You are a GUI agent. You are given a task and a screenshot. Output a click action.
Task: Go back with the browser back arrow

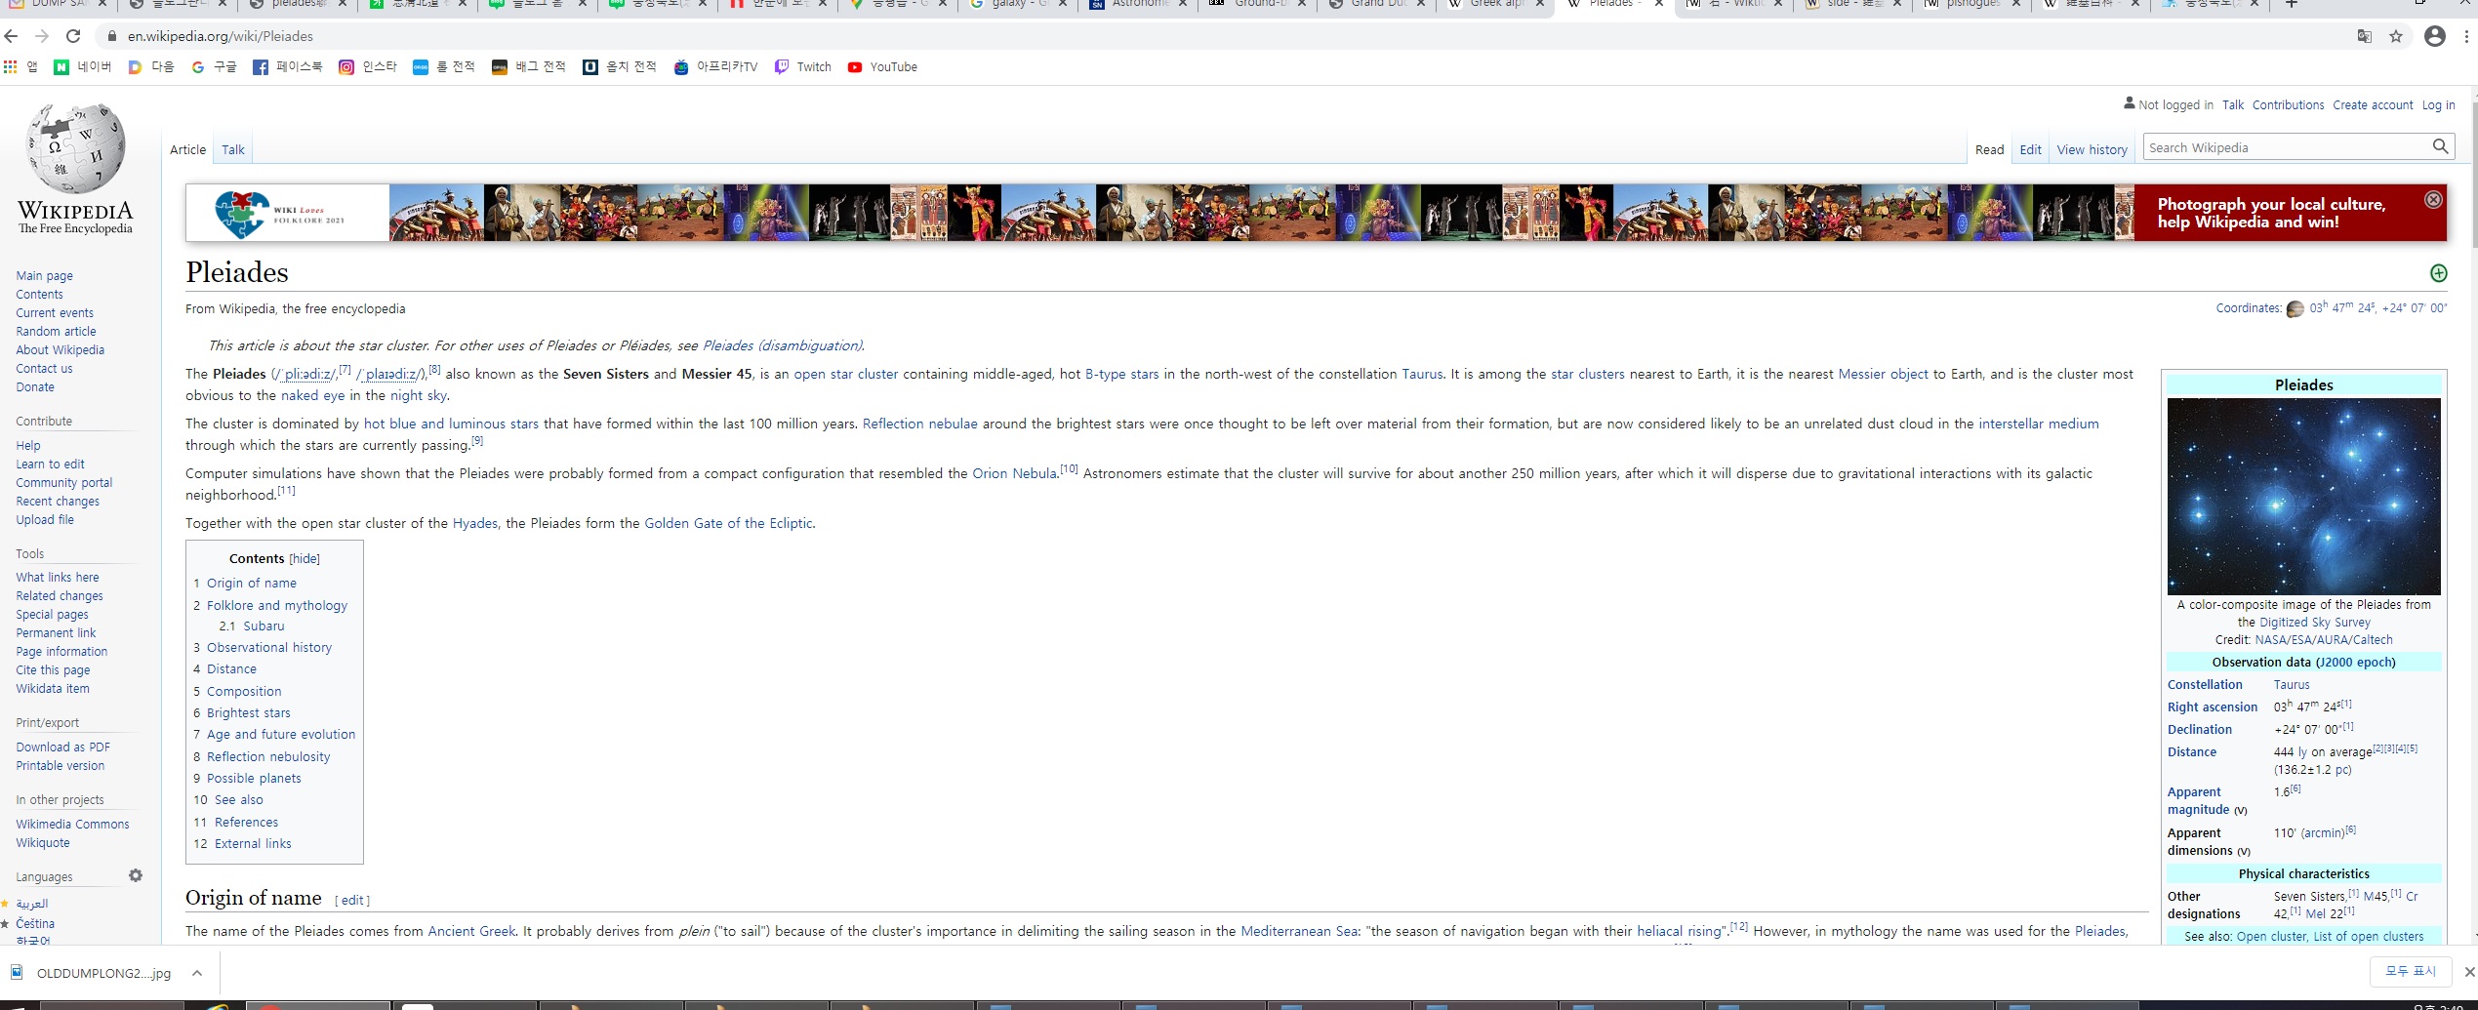point(12,36)
